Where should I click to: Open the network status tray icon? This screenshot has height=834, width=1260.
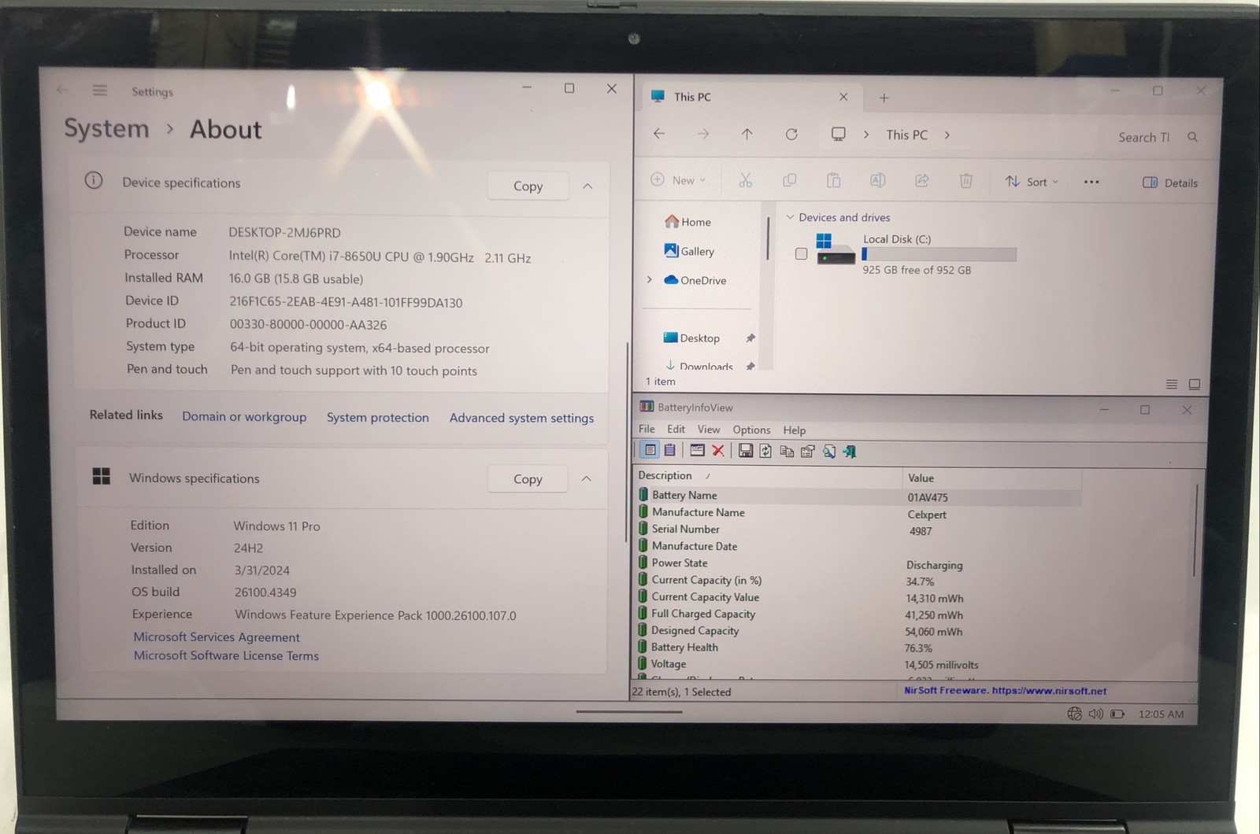[x=1074, y=714]
